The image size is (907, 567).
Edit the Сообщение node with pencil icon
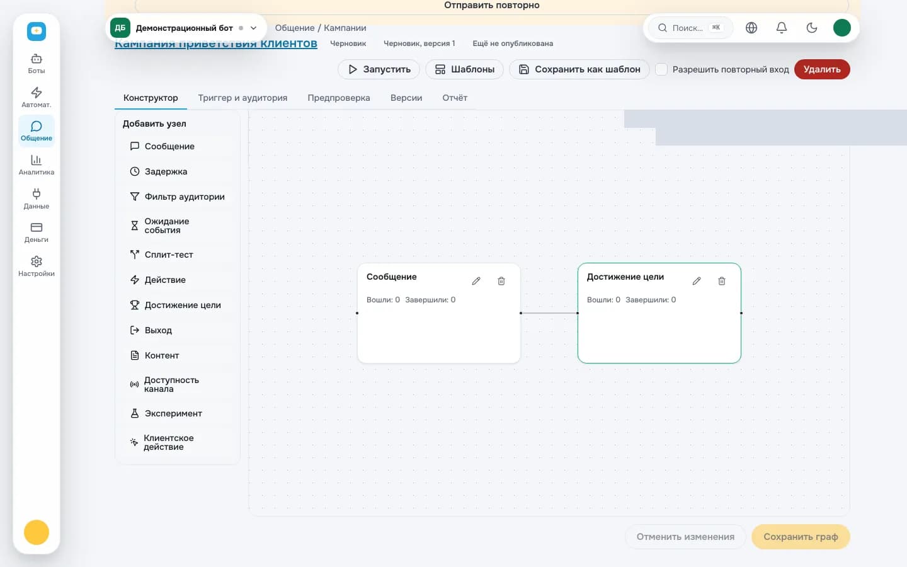[476, 281]
